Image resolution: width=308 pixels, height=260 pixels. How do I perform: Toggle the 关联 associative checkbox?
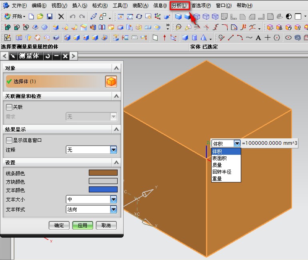click(x=9, y=107)
